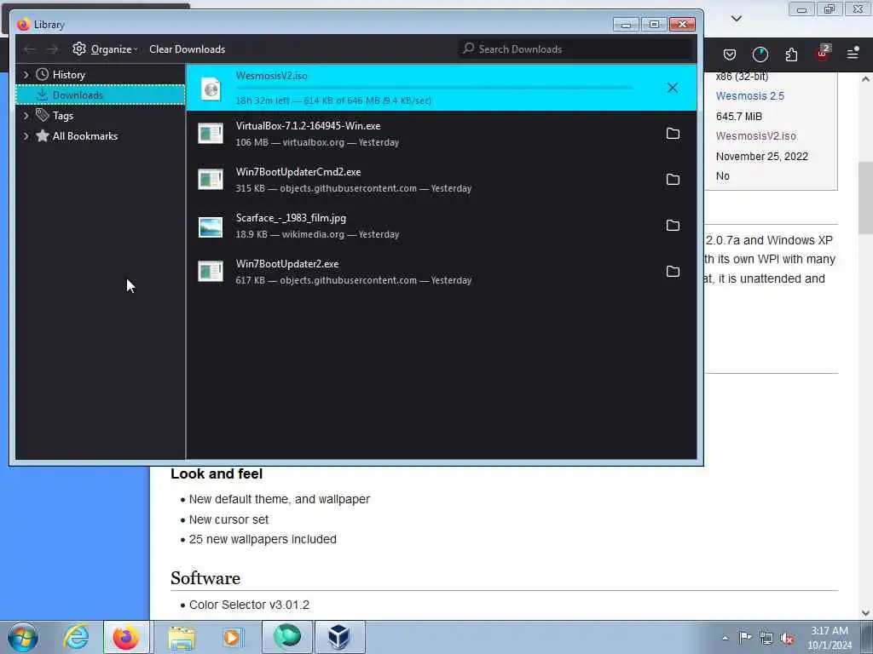873x654 pixels.
Task: Click the network tray icon
Action: point(766,638)
